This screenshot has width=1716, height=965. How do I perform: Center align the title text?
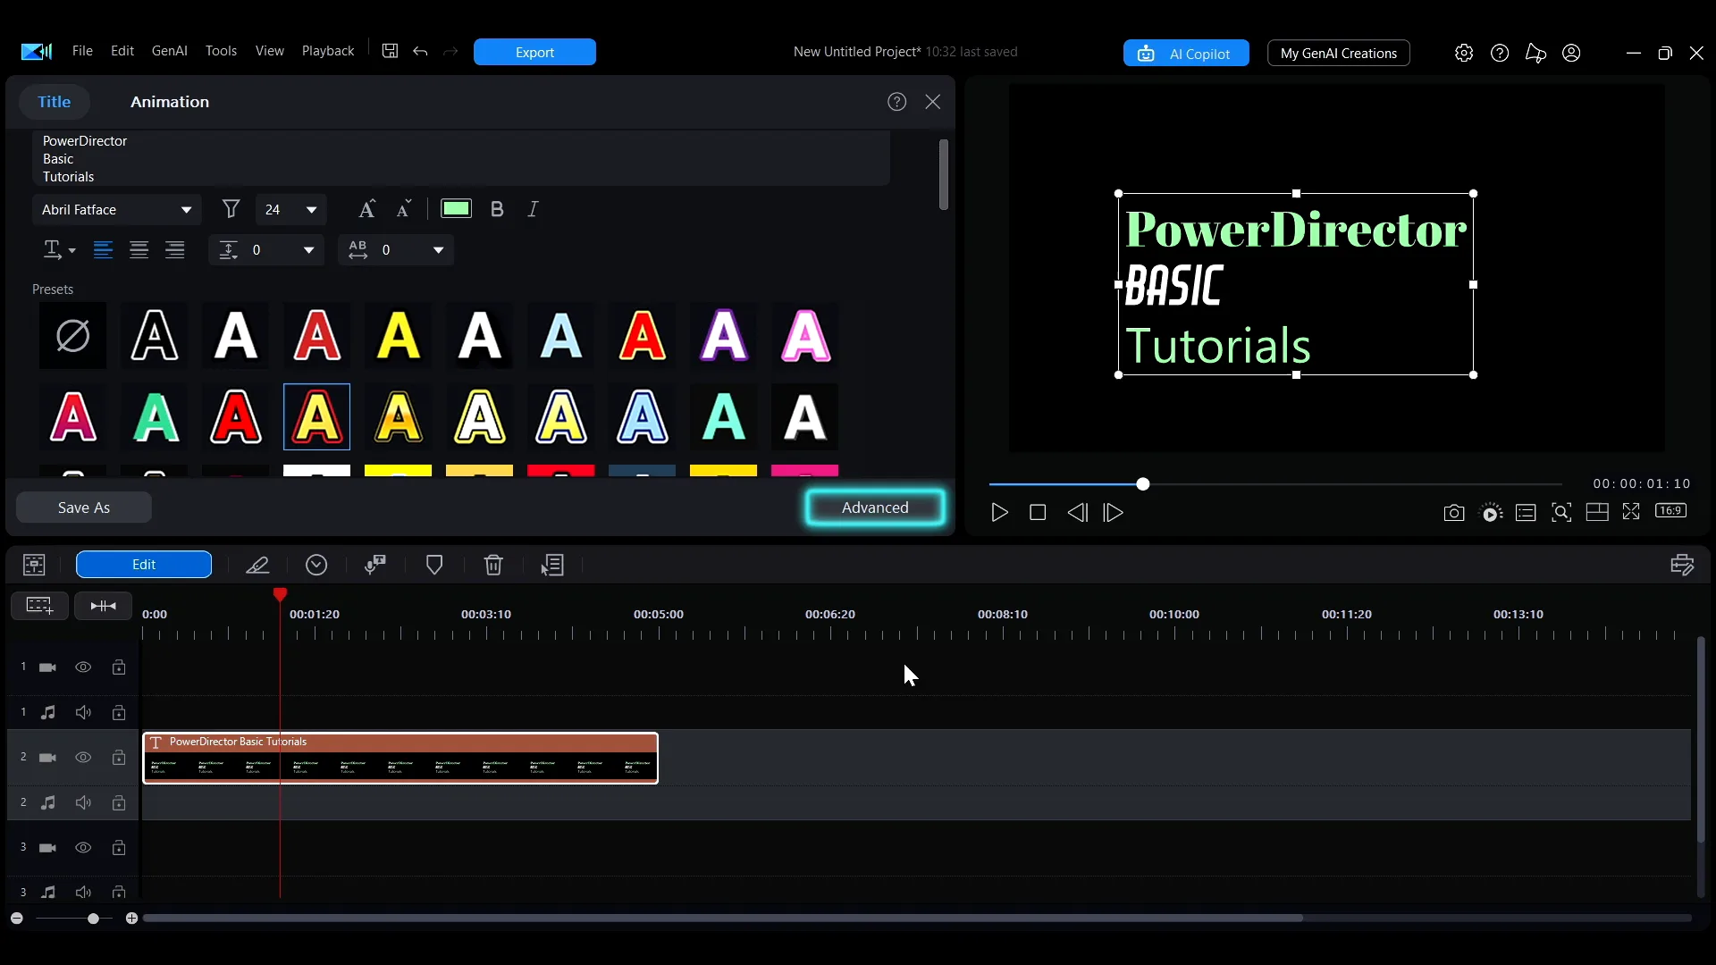tap(139, 250)
